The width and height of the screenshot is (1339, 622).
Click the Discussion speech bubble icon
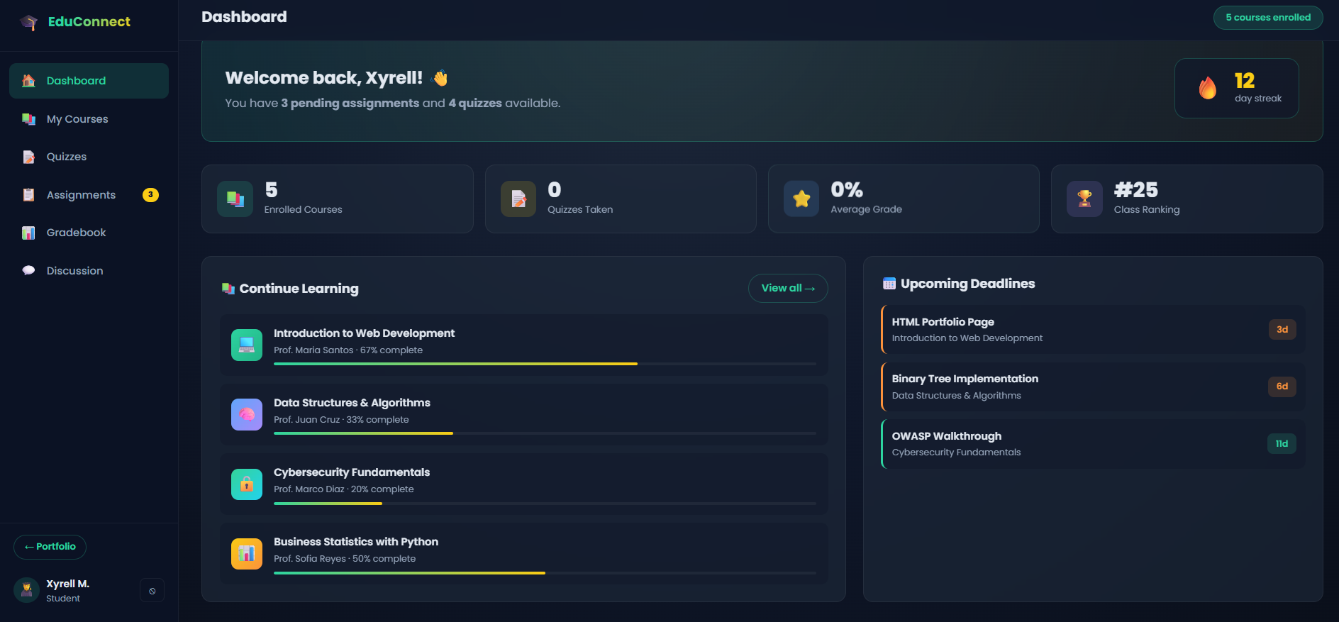(x=28, y=271)
